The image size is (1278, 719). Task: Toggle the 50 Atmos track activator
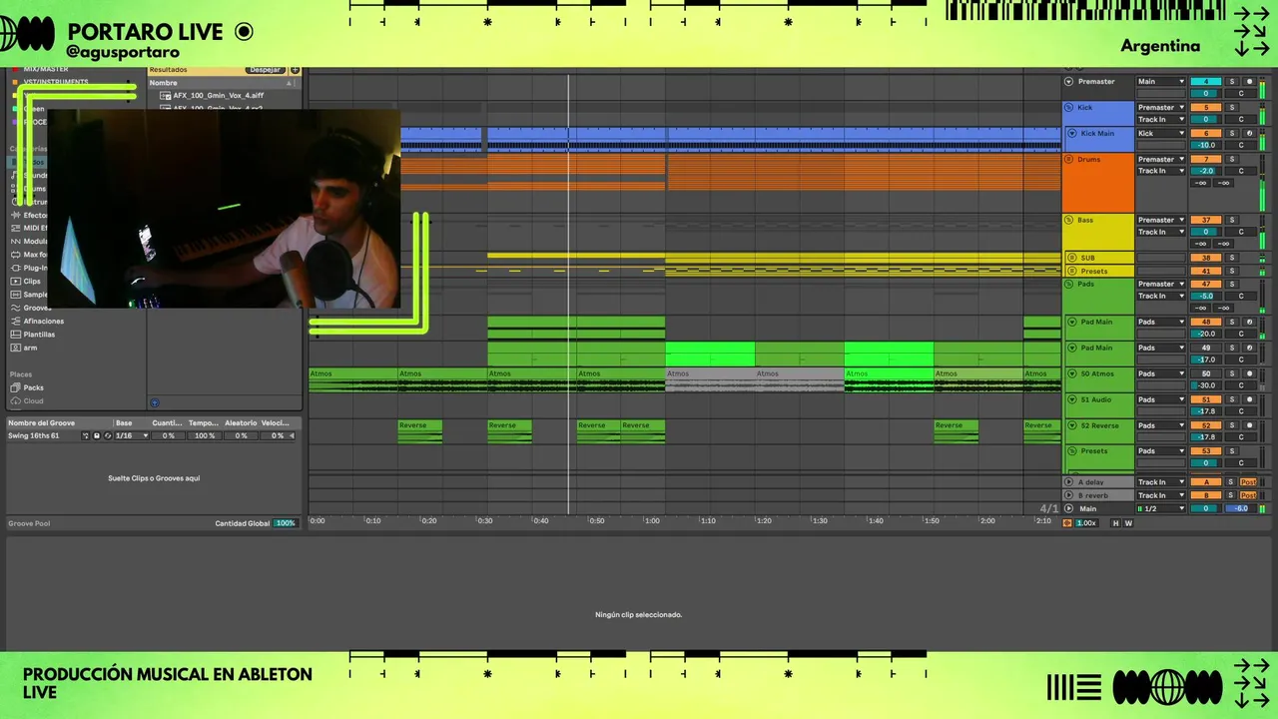pyautogui.click(x=1206, y=373)
